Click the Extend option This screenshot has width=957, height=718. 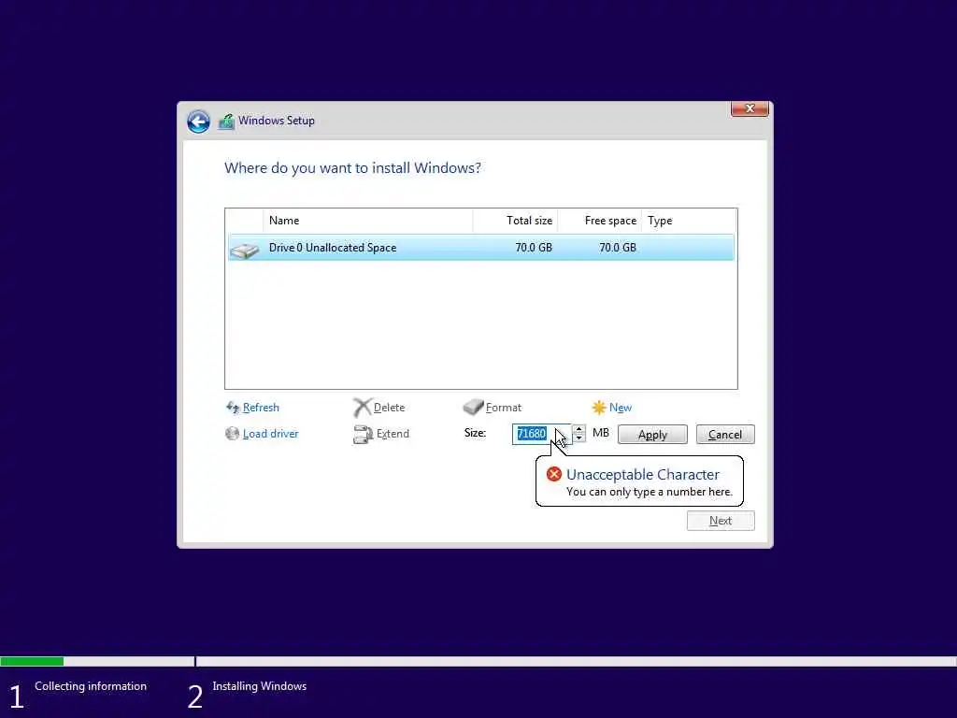393,434
